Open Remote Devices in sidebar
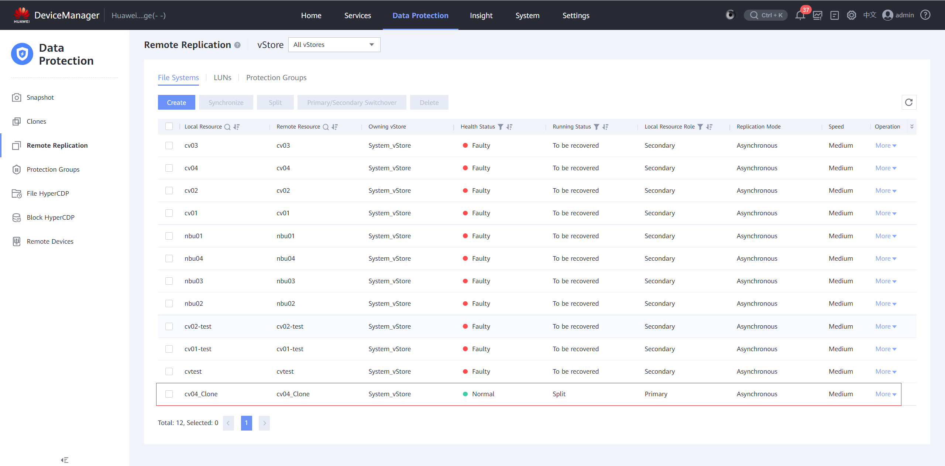 coord(50,241)
